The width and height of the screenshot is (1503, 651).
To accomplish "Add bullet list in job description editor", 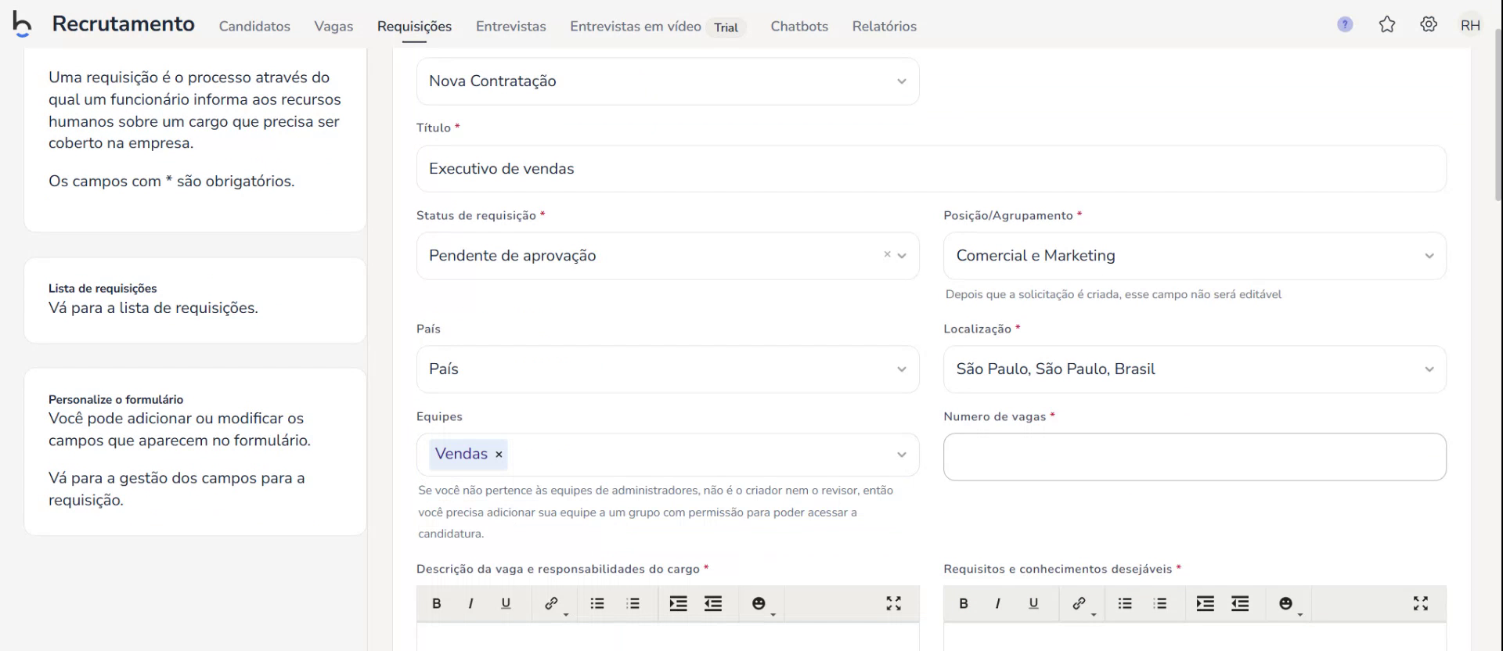I will tap(597, 603).
